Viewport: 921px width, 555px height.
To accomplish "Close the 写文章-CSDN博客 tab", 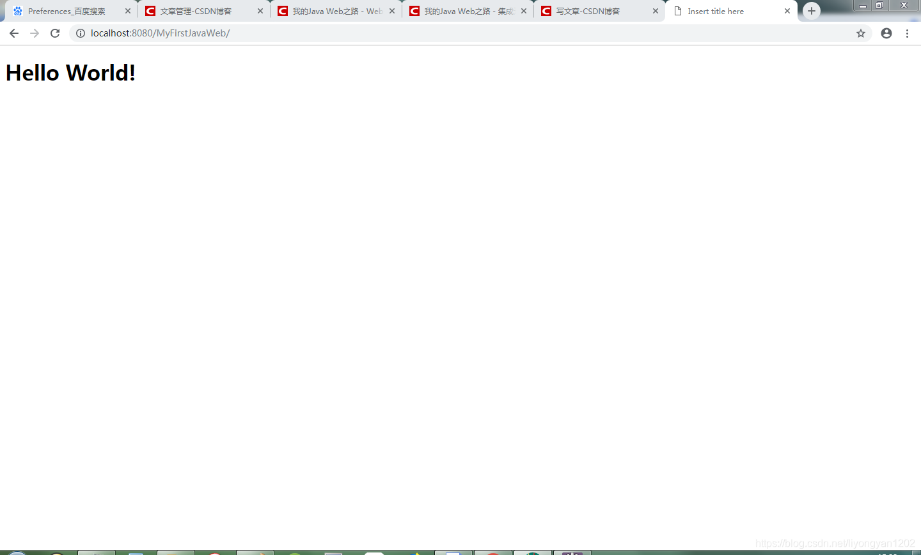I will [656, 12].
